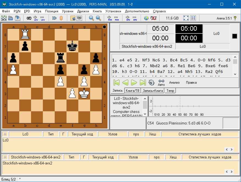241x182 pixels.
Task: Click the minus EPD toolbar icon
Action: [135, 18]
